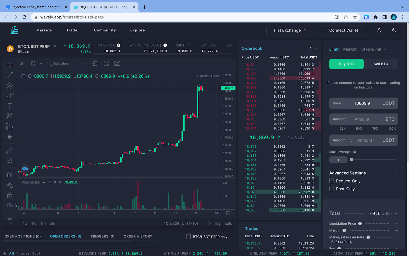Hide the Volume indicator via eye icon
The image size is (409, 256).
50,182
